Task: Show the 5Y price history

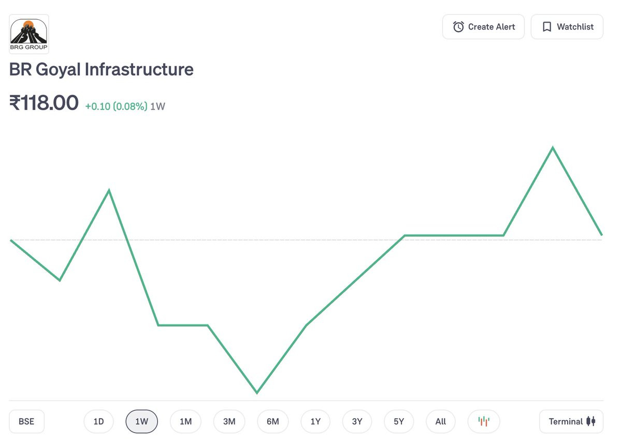Action: (399, 422)
